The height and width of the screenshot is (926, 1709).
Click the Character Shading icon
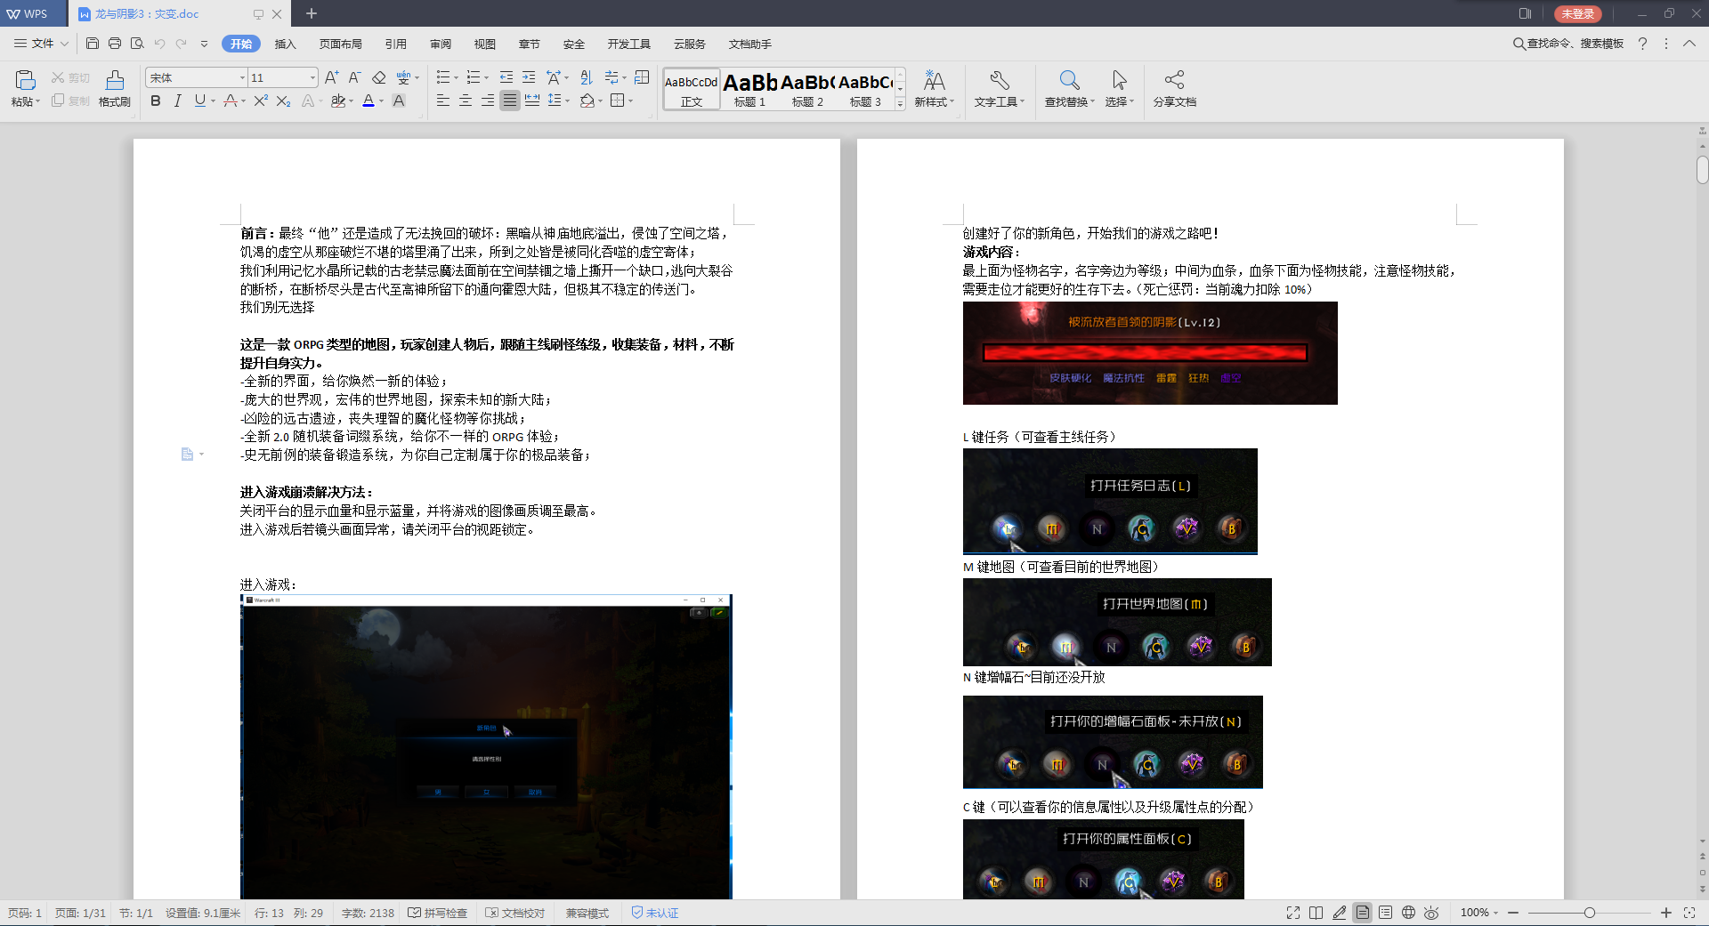[399, 101]
